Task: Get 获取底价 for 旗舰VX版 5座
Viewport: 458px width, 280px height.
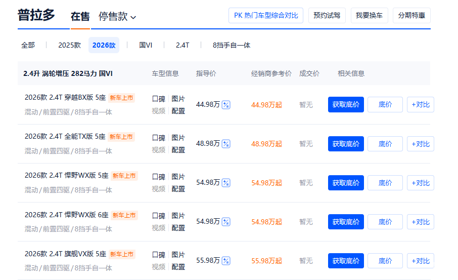Action: point(346,261)
